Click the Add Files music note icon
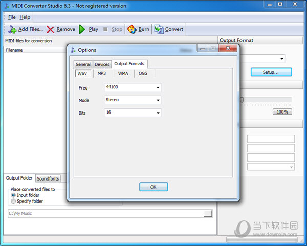The height and width of the screenshot is (246, 307). 12,29
